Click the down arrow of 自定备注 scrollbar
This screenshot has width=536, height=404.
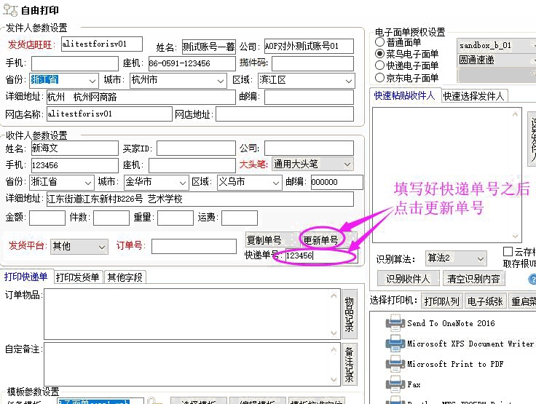coord(334,380)
